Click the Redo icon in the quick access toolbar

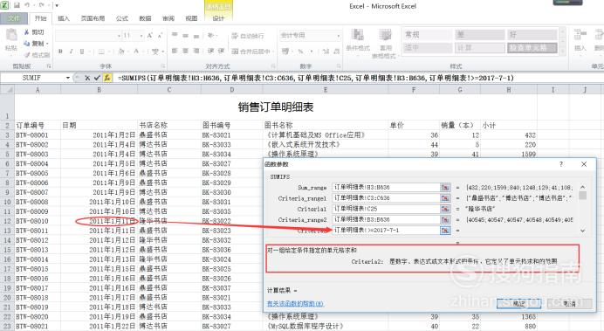point(42,5)
